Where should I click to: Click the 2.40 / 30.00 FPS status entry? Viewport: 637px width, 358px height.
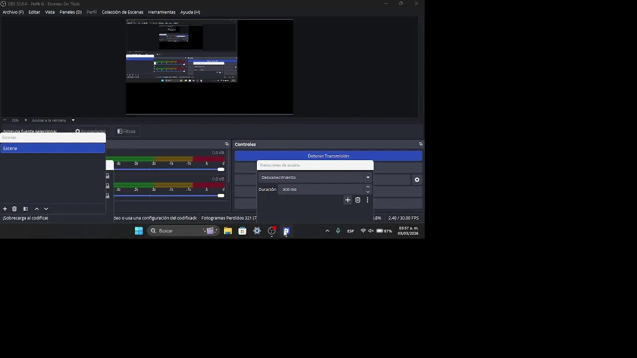(x=404, y=218)
